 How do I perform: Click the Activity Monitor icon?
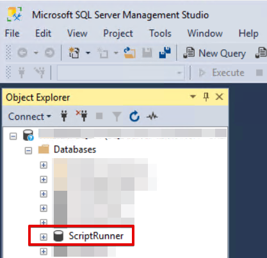(152, 117)
